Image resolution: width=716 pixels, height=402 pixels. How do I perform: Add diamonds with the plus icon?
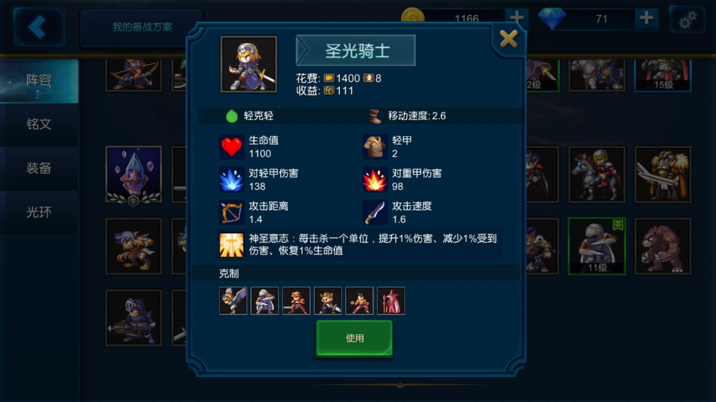pos(646,18)
